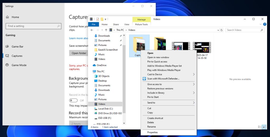Expand the ribbon with the chevron

[261, 24]
